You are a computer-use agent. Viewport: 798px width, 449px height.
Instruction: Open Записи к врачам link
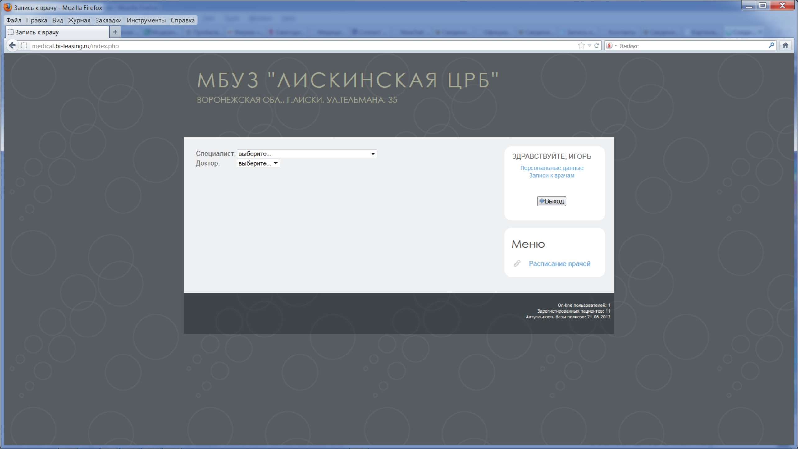point(552,176)
